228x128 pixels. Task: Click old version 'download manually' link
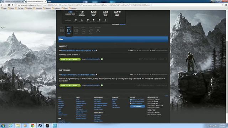pyautogui.click(x=93, y=85)
